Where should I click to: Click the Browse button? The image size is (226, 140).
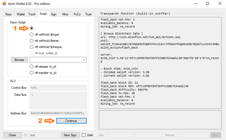[x=20, y=60]
